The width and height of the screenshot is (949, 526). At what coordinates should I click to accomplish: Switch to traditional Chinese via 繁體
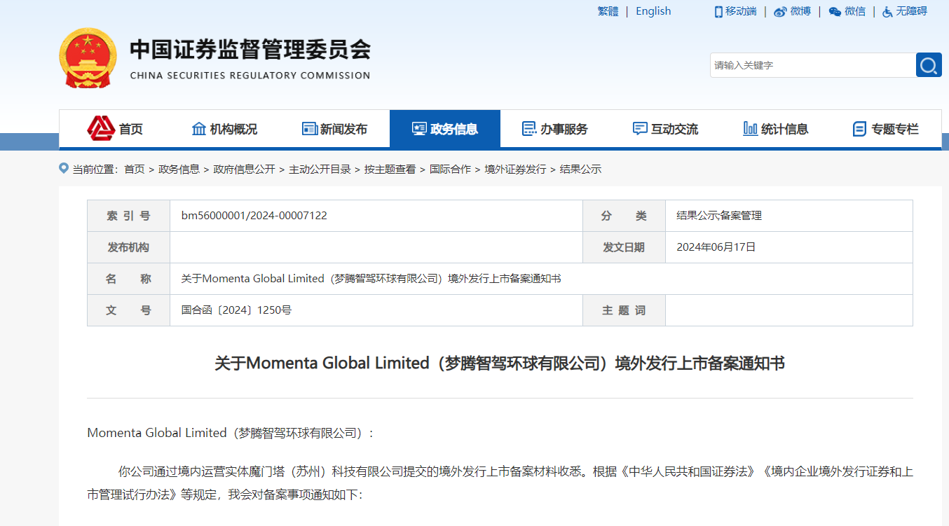point(608,11)
